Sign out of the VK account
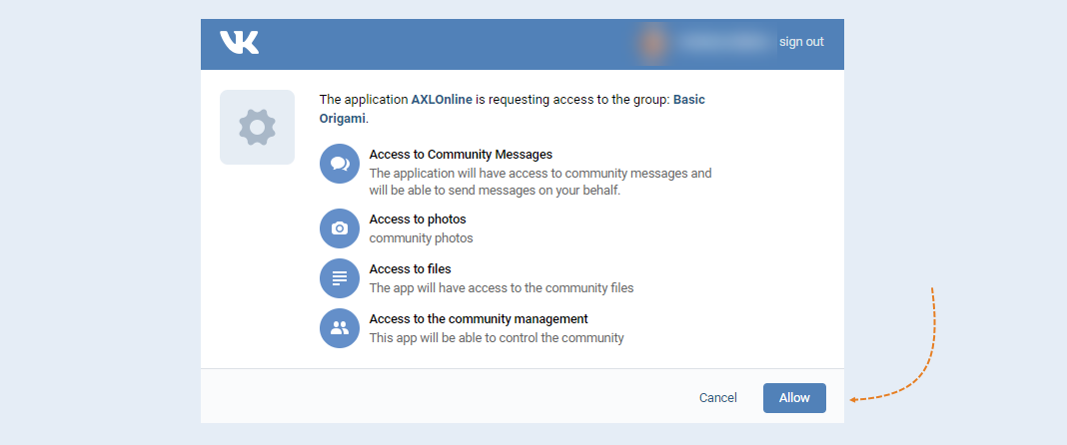This screenshot has width=1067, height=445. 801,42
